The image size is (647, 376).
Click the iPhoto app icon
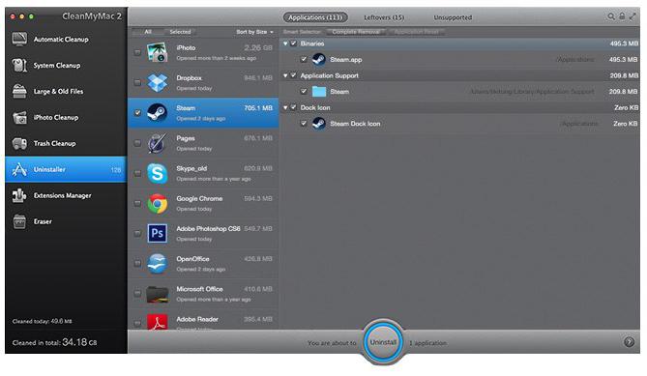coord(158,52)
